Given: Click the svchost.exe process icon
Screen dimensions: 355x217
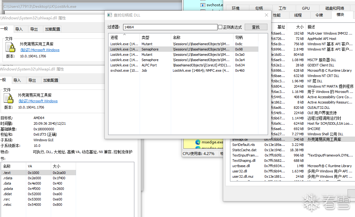Looking at the screenshot, I should pyautogui.click(x=203, y=5).
